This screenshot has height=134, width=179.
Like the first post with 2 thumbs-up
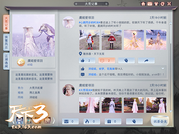tap(87, 61)
